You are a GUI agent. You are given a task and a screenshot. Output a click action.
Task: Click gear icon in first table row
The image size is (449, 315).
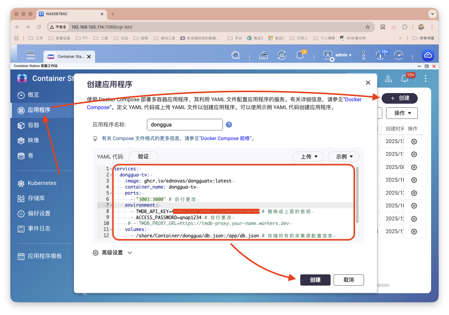pyautogui.click(x=414, y=142)
